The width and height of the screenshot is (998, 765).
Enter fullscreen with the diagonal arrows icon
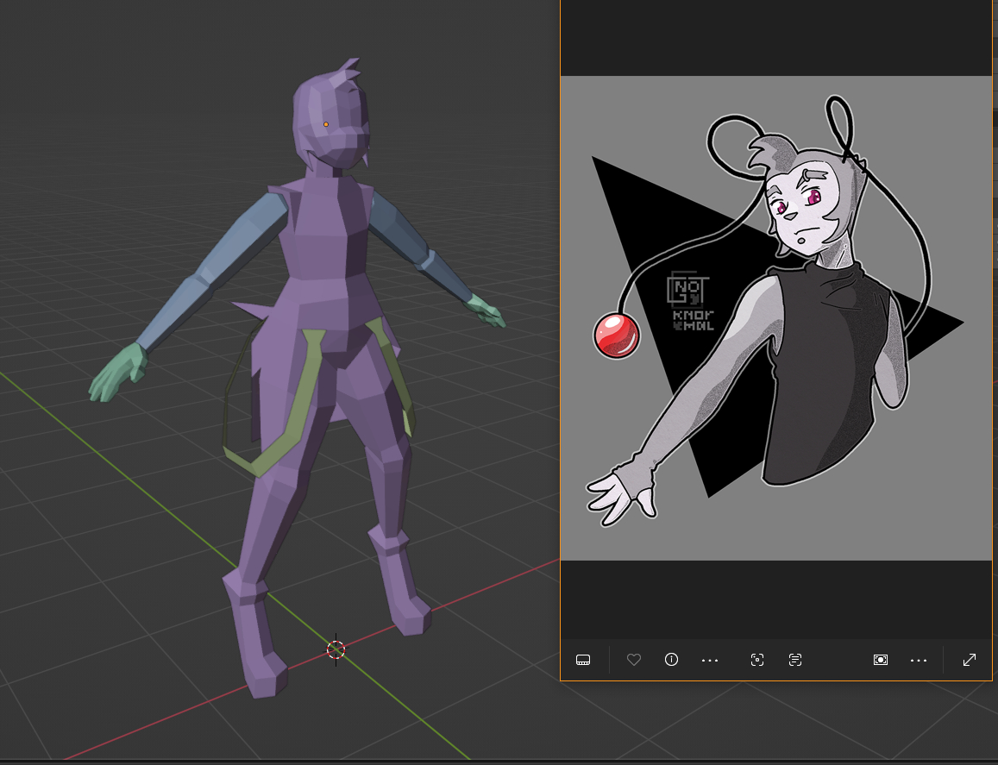[x=970, y=660]
